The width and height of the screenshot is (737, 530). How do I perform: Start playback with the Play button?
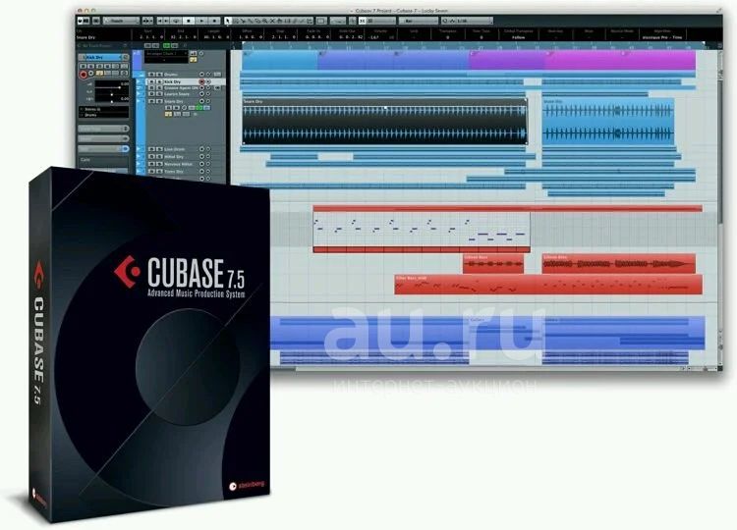pos(201,21)
